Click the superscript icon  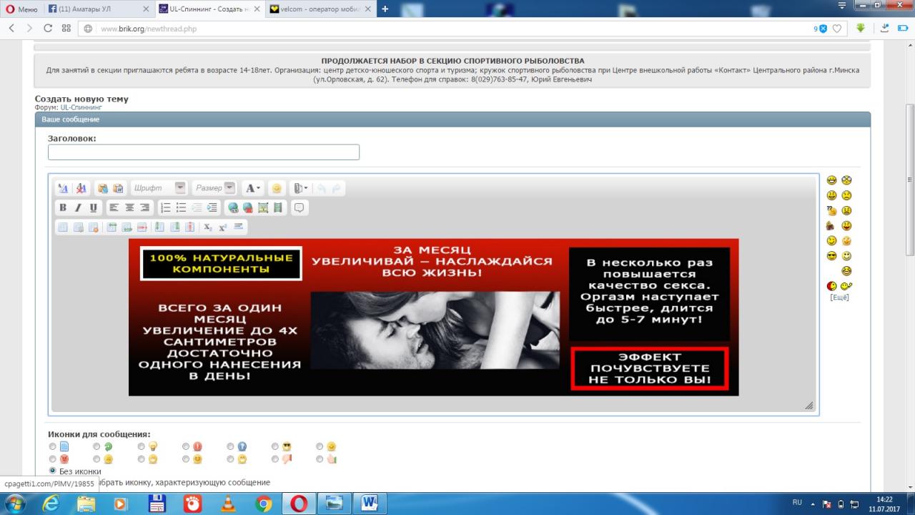[x=223, y=227]
